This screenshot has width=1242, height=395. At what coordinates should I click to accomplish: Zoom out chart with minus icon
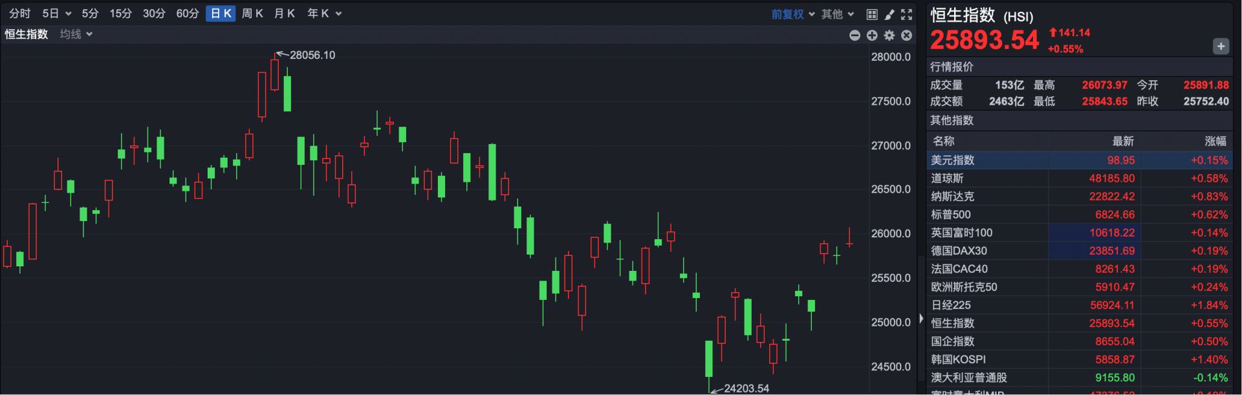point(855,36)
